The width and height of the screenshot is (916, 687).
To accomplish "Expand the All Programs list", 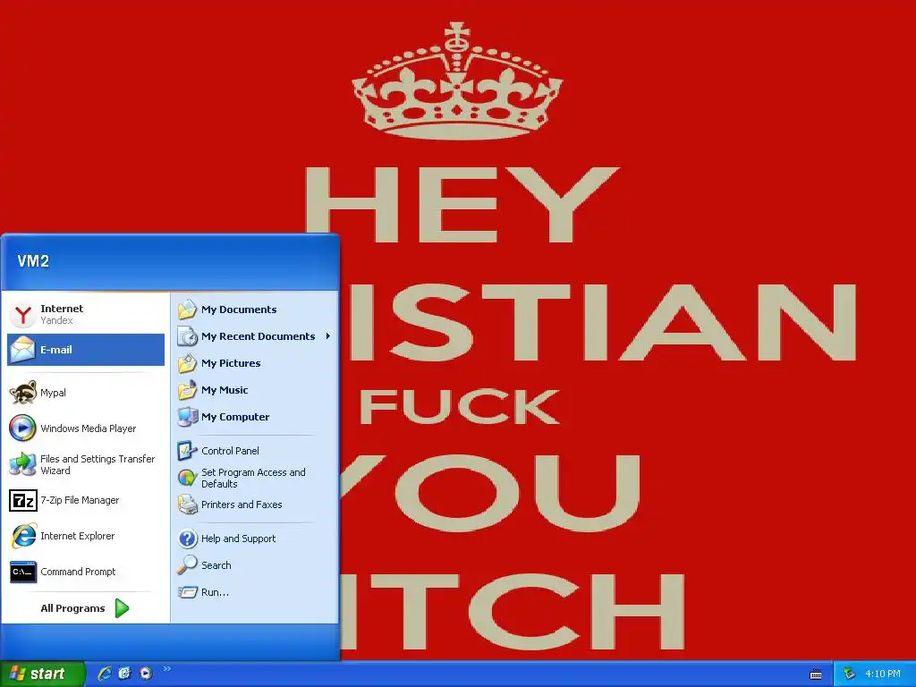I will [x=85, y=608].
